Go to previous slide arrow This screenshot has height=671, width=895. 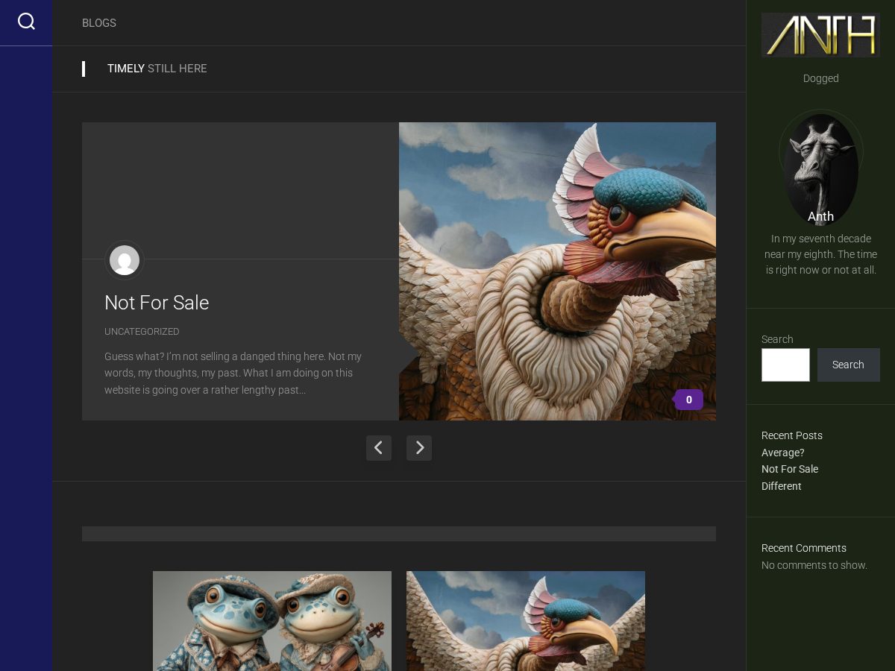(379, 448)
